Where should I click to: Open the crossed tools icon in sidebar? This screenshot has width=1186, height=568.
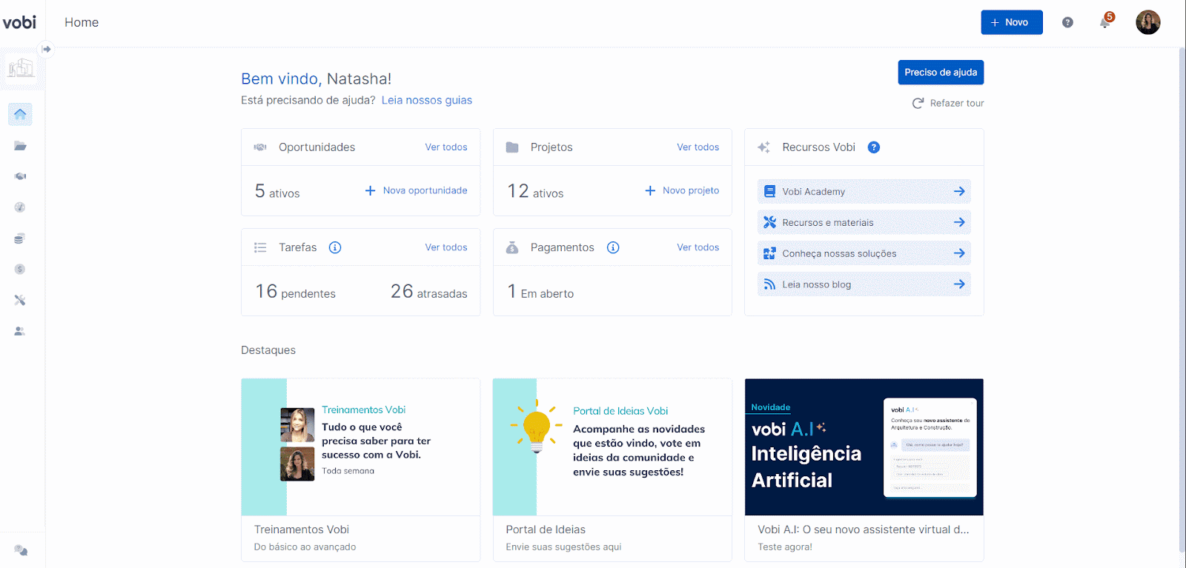20,300
